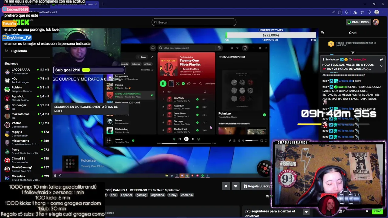Open sidebar channel 'mazzatomas'
Image resolution: width=388 pixels, height=218 pixels.
pyautogui.click(x=27, y=116)
